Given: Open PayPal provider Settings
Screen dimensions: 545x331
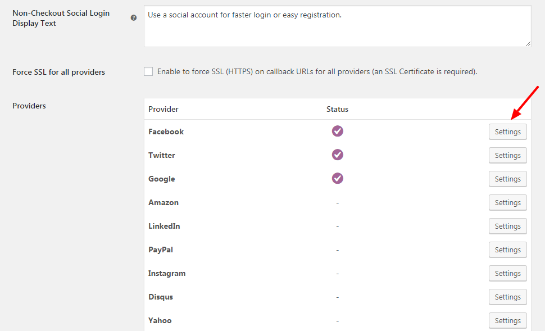Looking at the screenshot, I should coord(508,250).
